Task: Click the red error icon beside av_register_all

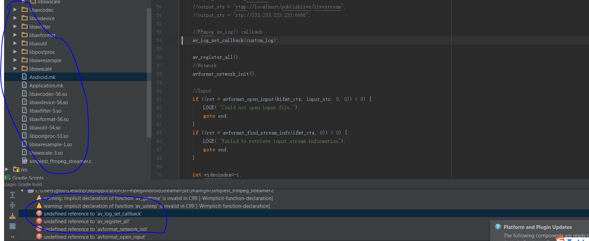Action: (x=39, y=221)
